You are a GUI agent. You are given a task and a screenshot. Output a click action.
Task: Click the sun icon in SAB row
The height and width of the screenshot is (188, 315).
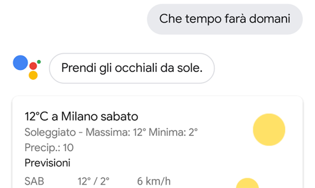pos(247,183)
